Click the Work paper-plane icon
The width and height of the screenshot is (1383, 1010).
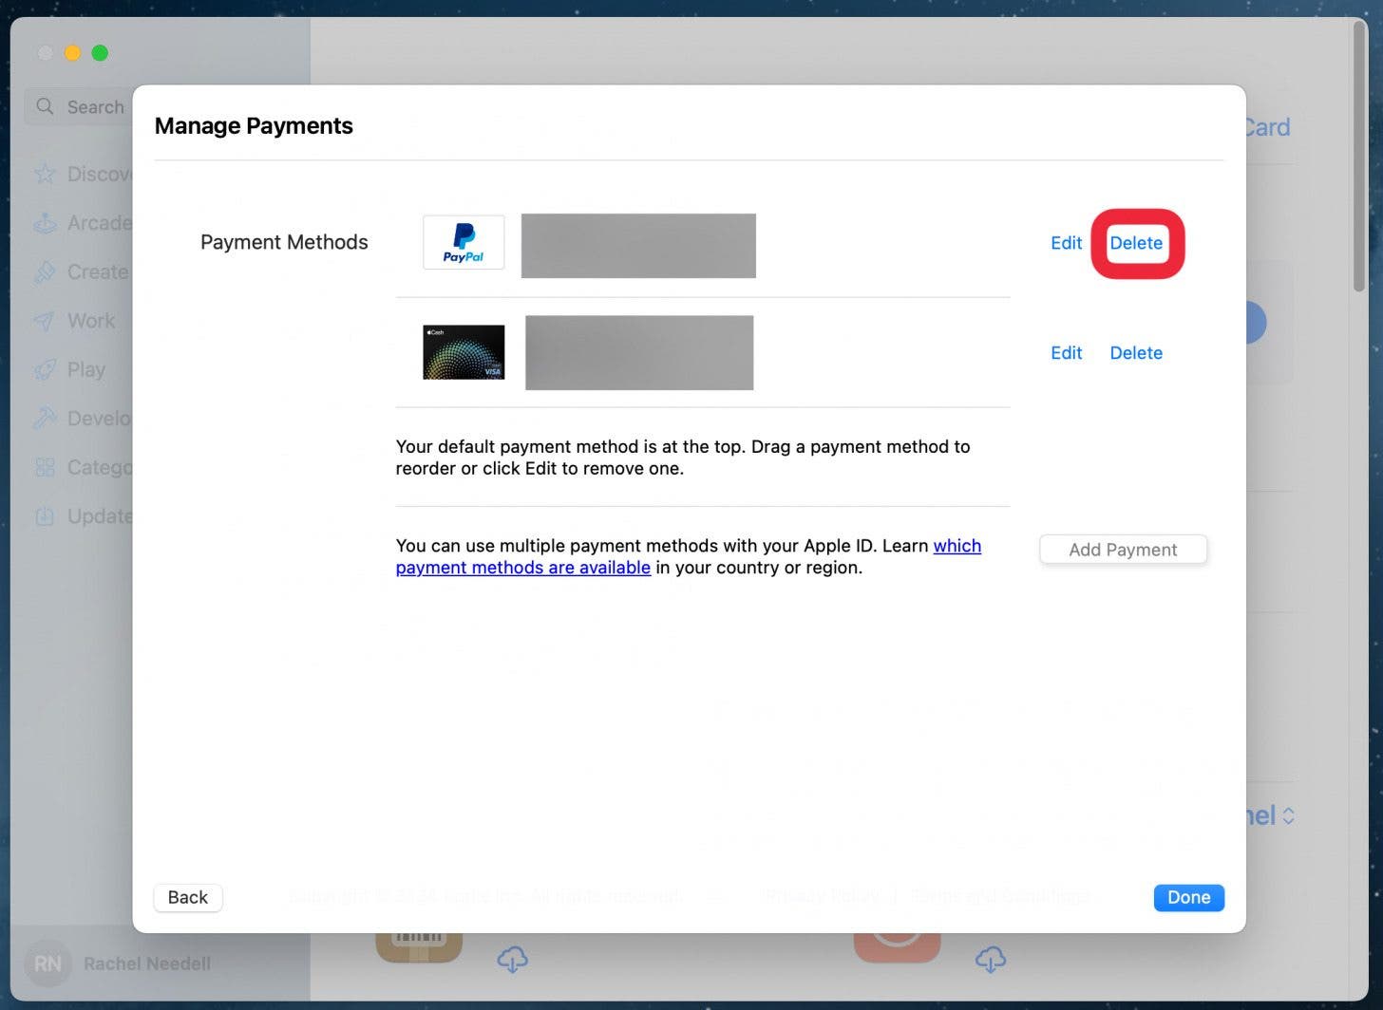45,320
